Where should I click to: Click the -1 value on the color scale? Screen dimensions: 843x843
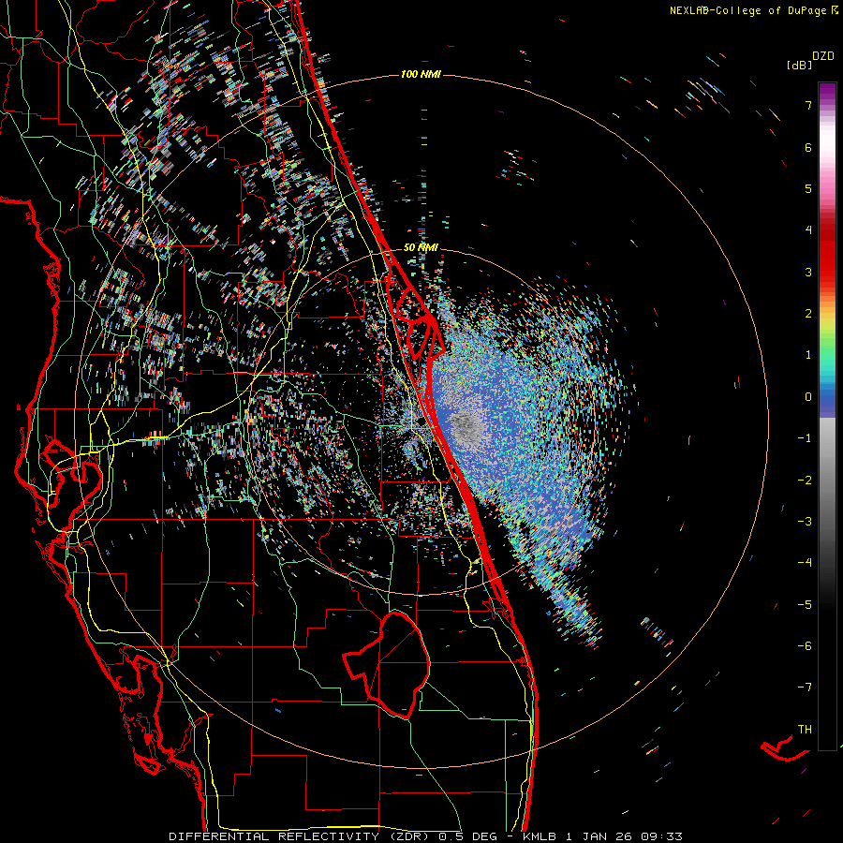[805, 438]
